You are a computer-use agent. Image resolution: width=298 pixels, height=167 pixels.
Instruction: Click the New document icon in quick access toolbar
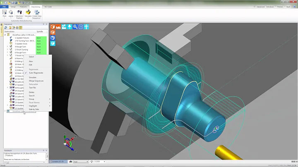point(6,2)
